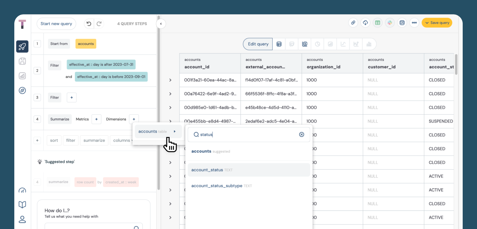Open the rocket query builder in sidebar

click(x=22, y=46)
